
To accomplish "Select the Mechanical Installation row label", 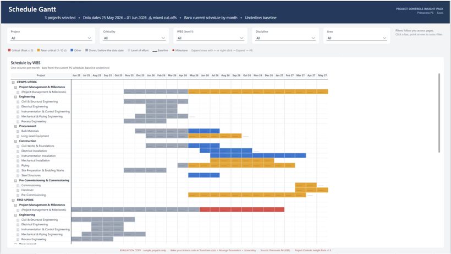I will pyautogui.click(x=35, y=161).
